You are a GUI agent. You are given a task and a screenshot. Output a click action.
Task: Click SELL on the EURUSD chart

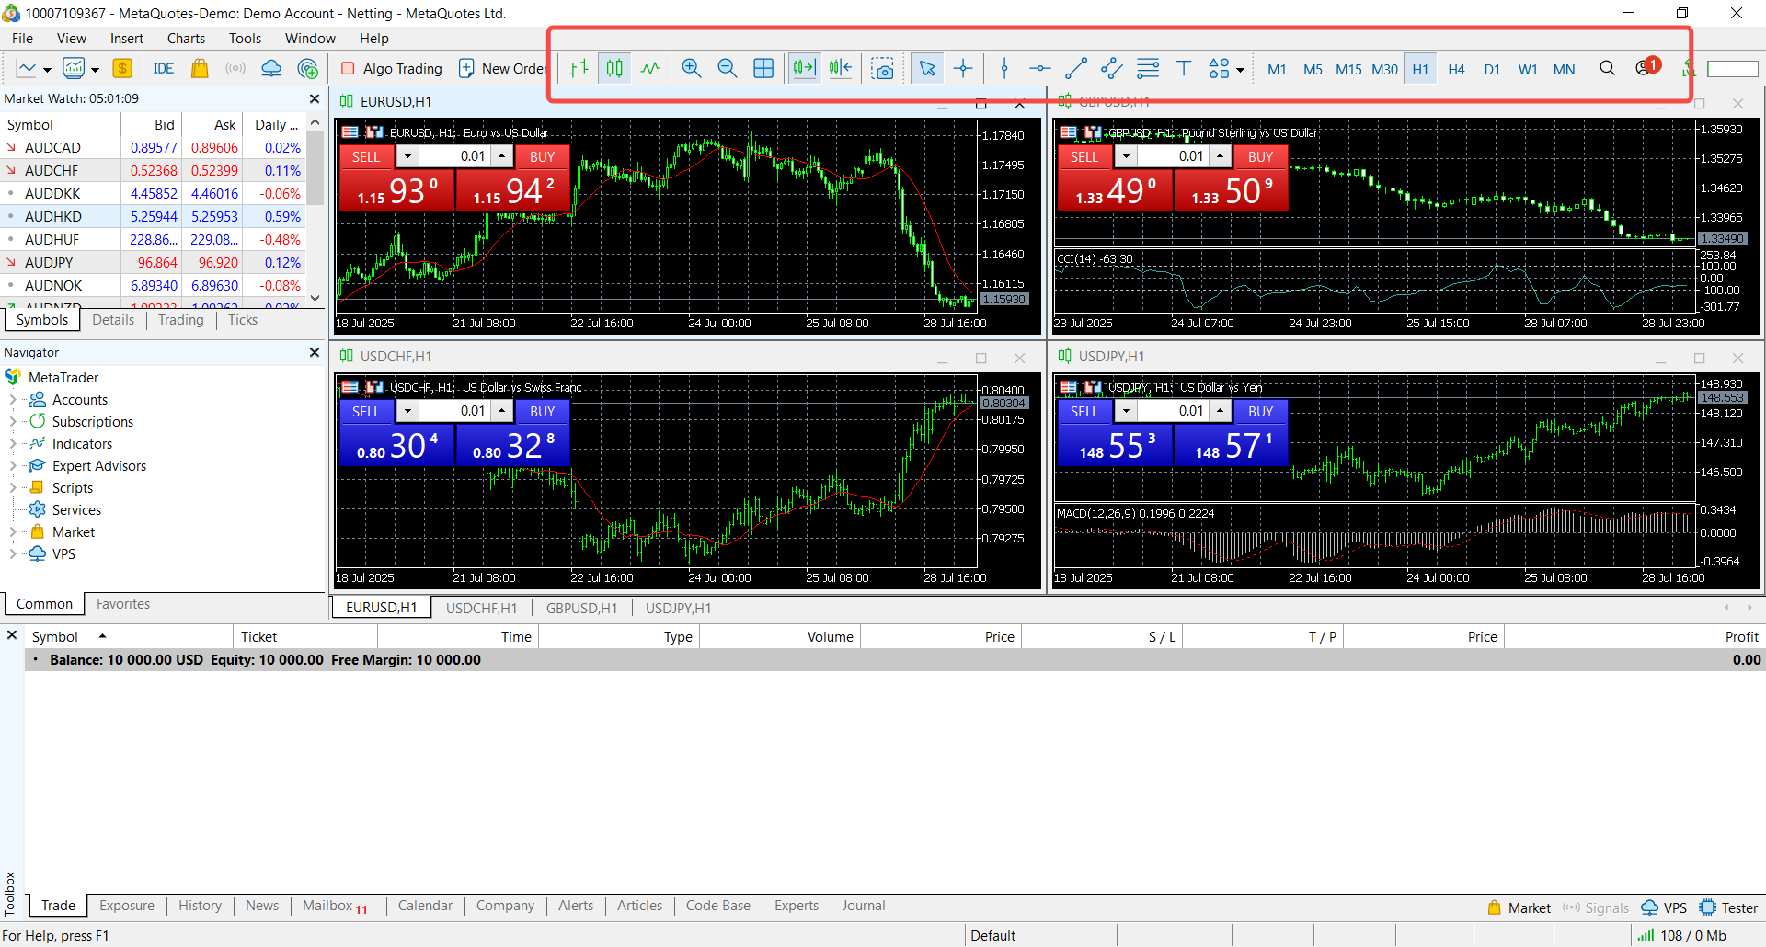tap(366, 157)
